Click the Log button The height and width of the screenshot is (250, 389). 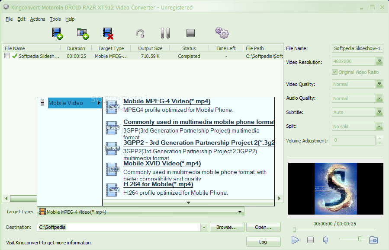[263, 242]
